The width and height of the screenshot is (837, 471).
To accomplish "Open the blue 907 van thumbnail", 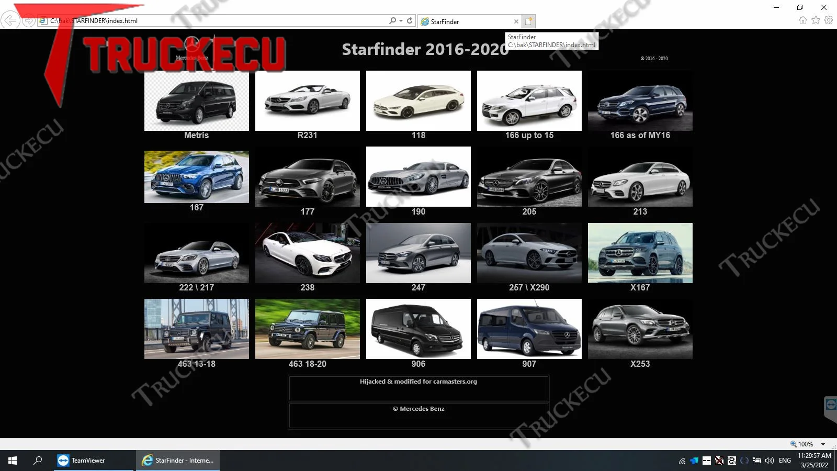I will pyautogui.click(x=529, y=329).
